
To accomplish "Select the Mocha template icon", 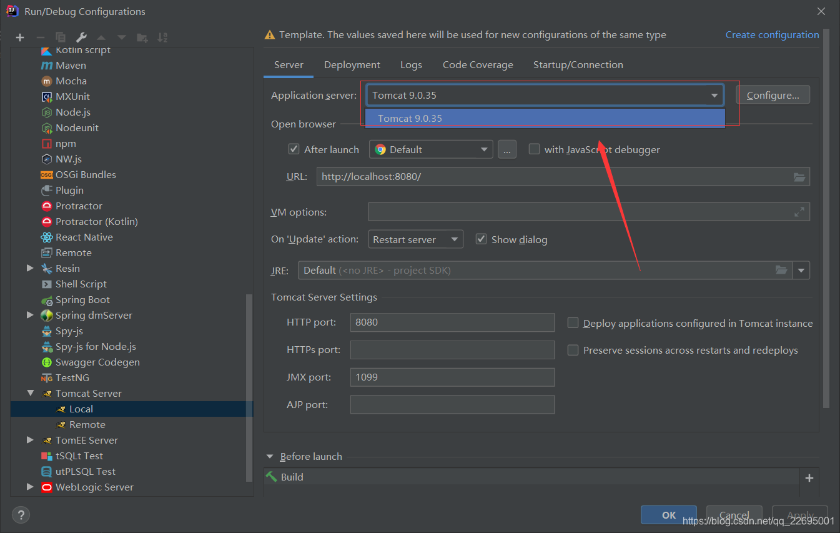I will point(47,81).
